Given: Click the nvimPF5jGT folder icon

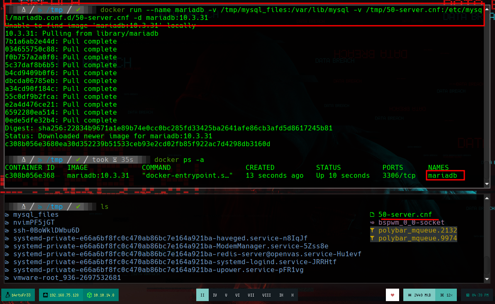Looking at the screenshot, I should pos(7,223).
